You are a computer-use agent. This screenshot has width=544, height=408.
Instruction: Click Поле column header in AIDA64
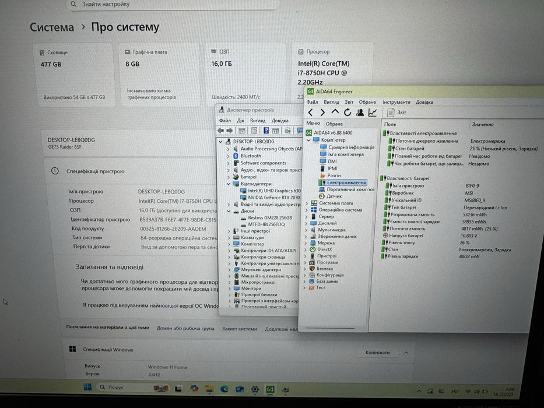point(390,124)
